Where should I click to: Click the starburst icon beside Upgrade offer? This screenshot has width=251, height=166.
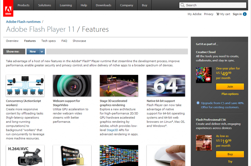(x=198, y=103)
